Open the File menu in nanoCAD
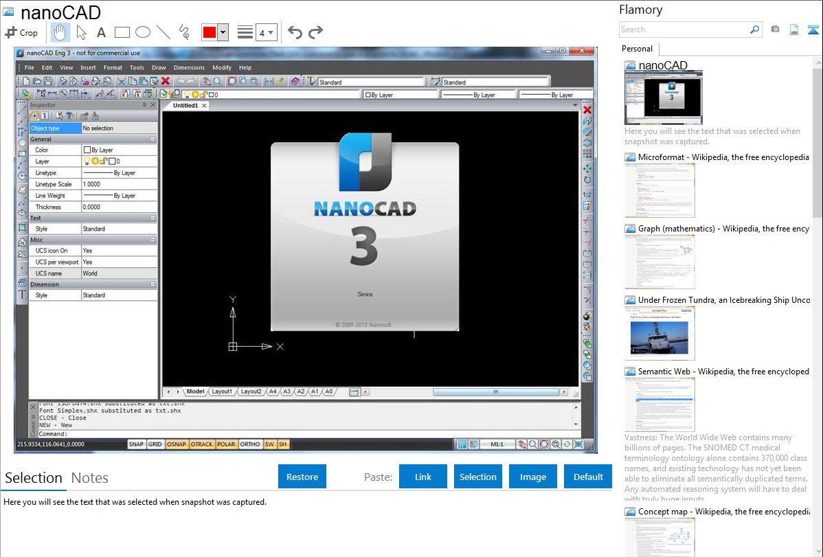Viewport: 823px width, 557px height. [30, 67]
